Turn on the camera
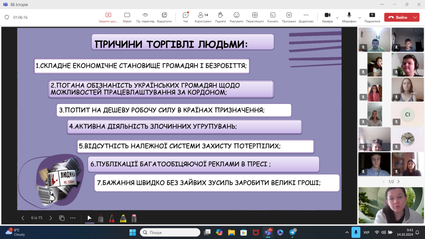This screenshot has width=425, height=239. point(327,16)
